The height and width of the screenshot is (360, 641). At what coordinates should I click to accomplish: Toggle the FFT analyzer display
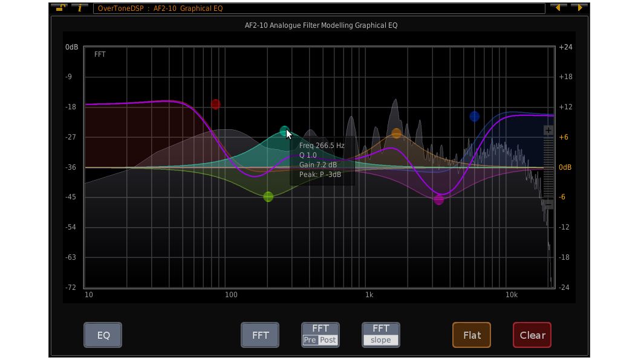coord(260,335)
